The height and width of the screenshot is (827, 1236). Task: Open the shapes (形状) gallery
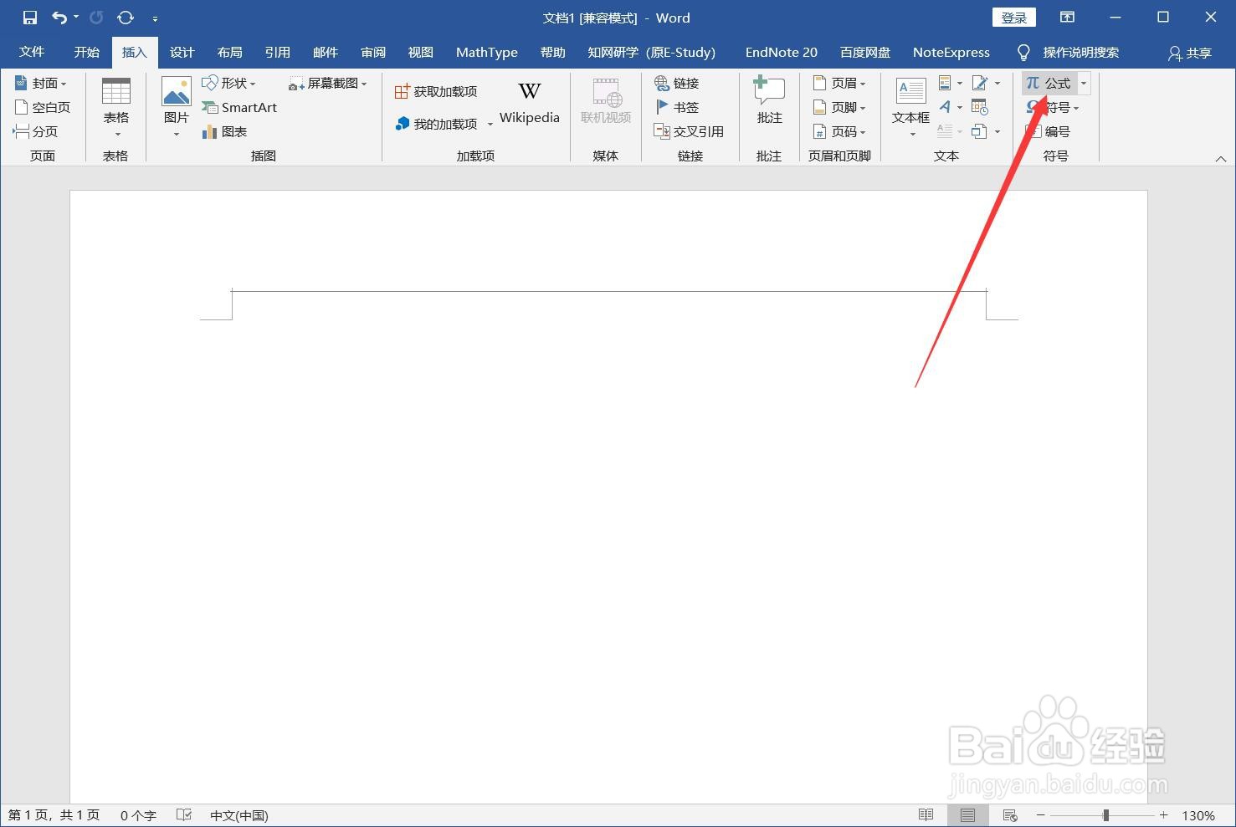click(228, 83)
